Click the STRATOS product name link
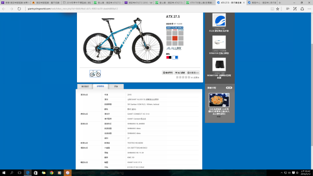This screenshot has width=313, height=176. click(x=219, y=53)
